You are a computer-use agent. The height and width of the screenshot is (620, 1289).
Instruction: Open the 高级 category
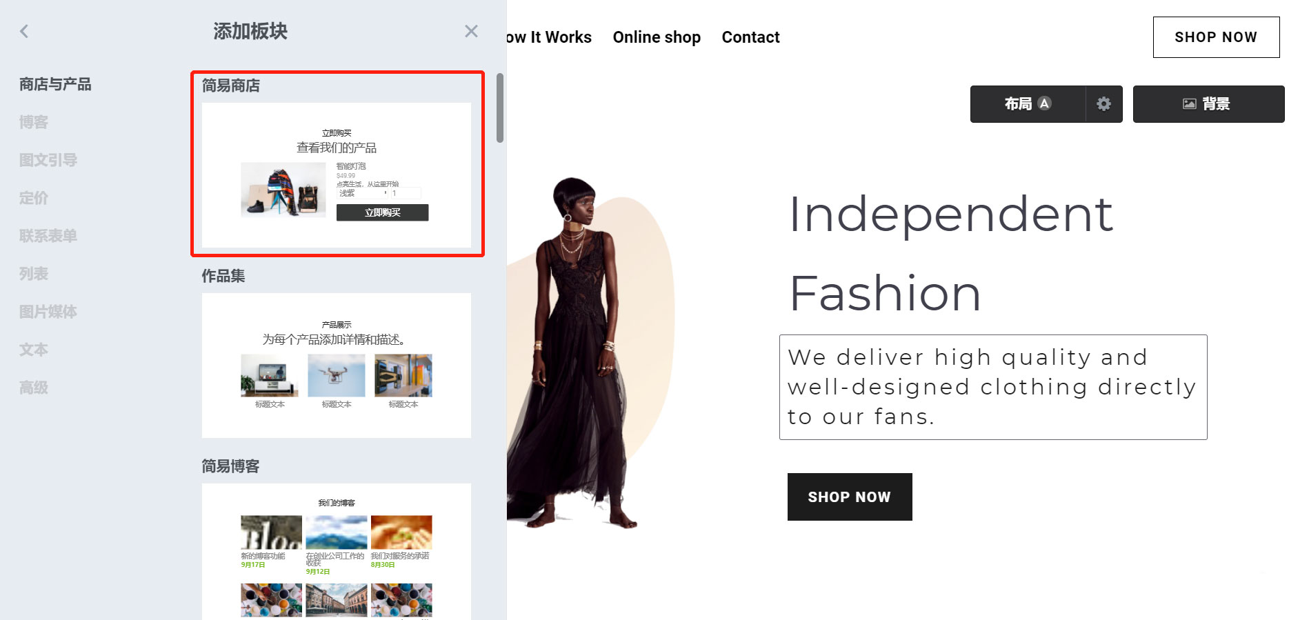point(34,388)
